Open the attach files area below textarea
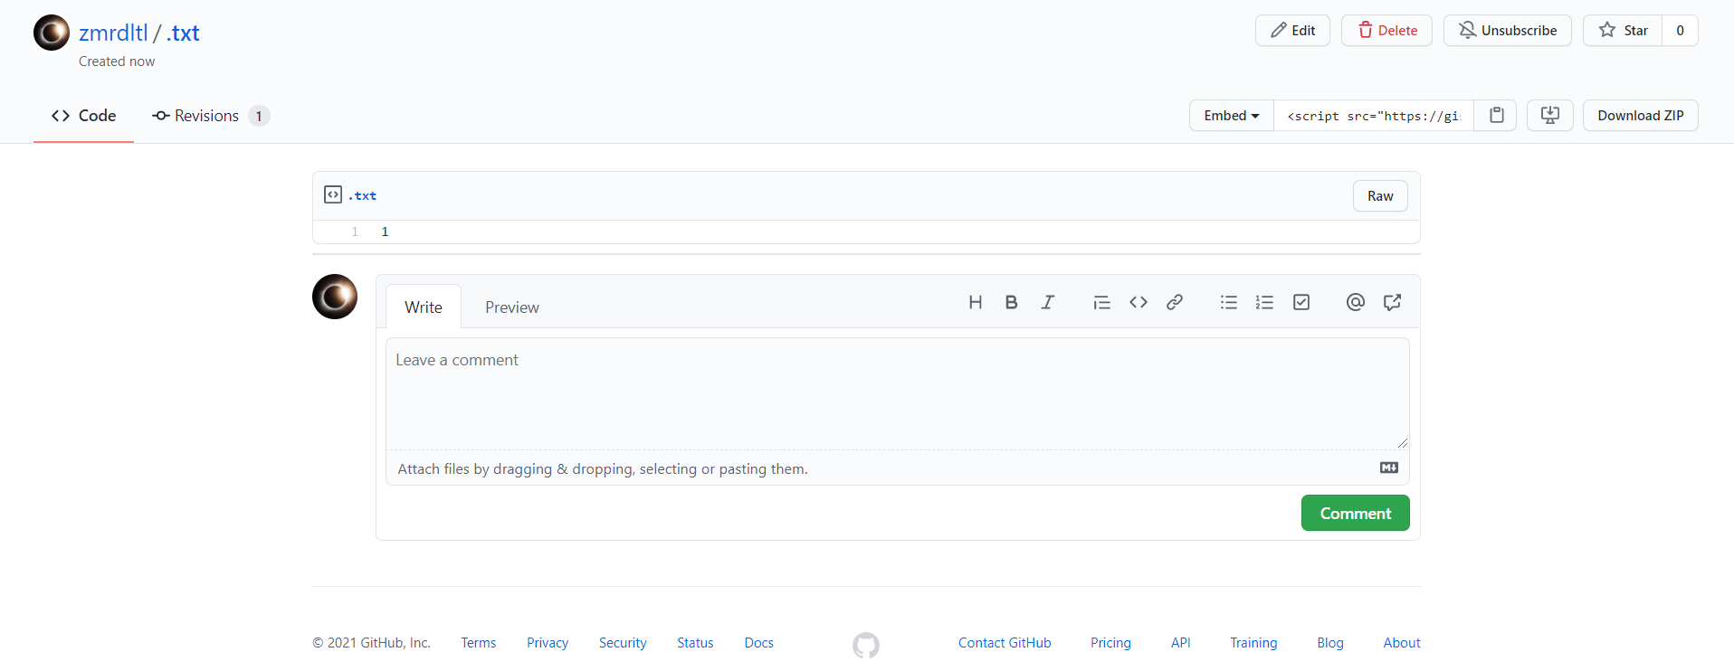Viewport: 1734px width, 671px height. point(897,468)
